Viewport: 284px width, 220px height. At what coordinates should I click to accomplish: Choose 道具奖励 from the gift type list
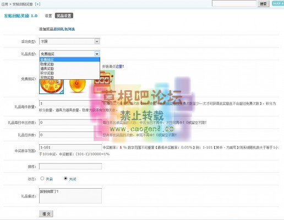point(69,69)
